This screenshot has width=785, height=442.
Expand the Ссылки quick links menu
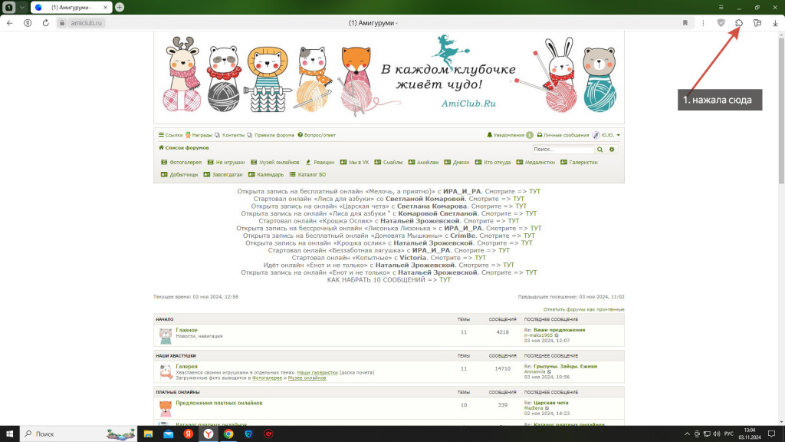tap(170, 135)
